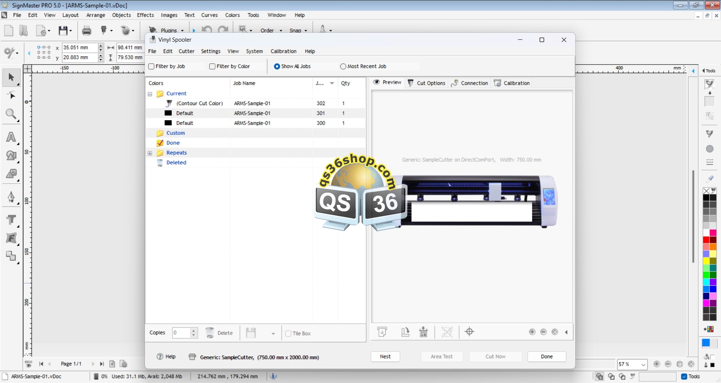Open the zoom percentage dropdown
Image resolution: width=721 pixels, height=383 pixels.
click(x=643, y=365)
